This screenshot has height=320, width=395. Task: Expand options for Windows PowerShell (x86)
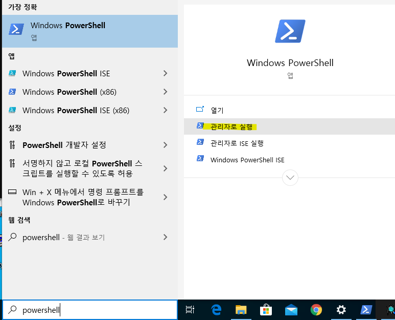pyautogui.click(x=165, y=92)
